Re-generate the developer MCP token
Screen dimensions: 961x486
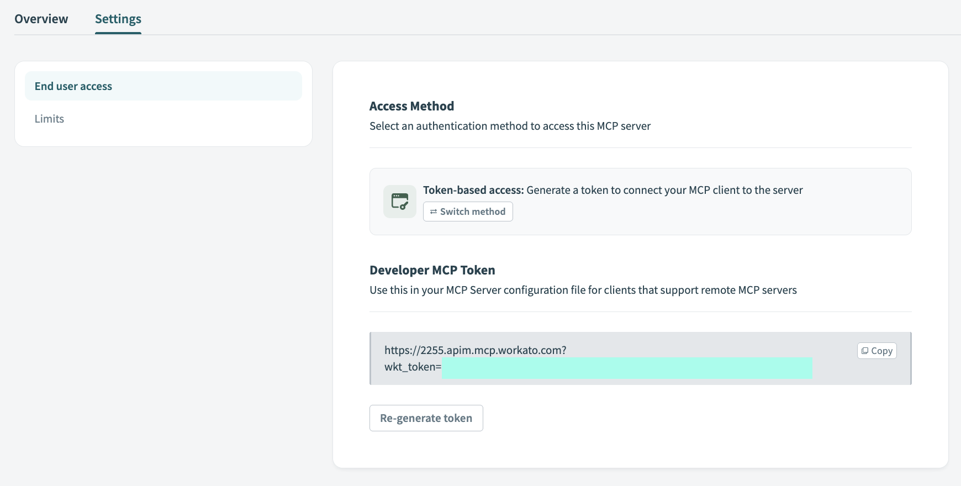tap(426, 418)
